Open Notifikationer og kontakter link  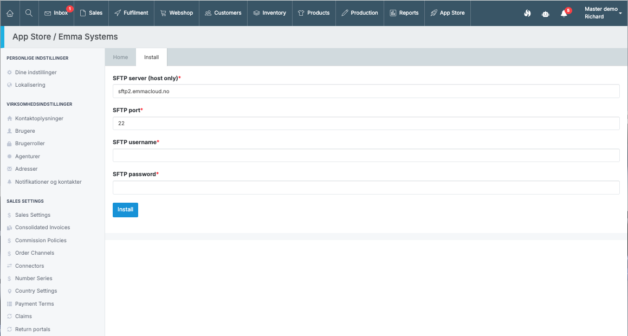[48, 182]
